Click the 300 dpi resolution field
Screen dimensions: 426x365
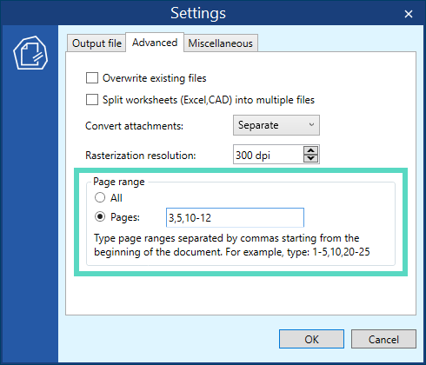click(x=268, y=155)
